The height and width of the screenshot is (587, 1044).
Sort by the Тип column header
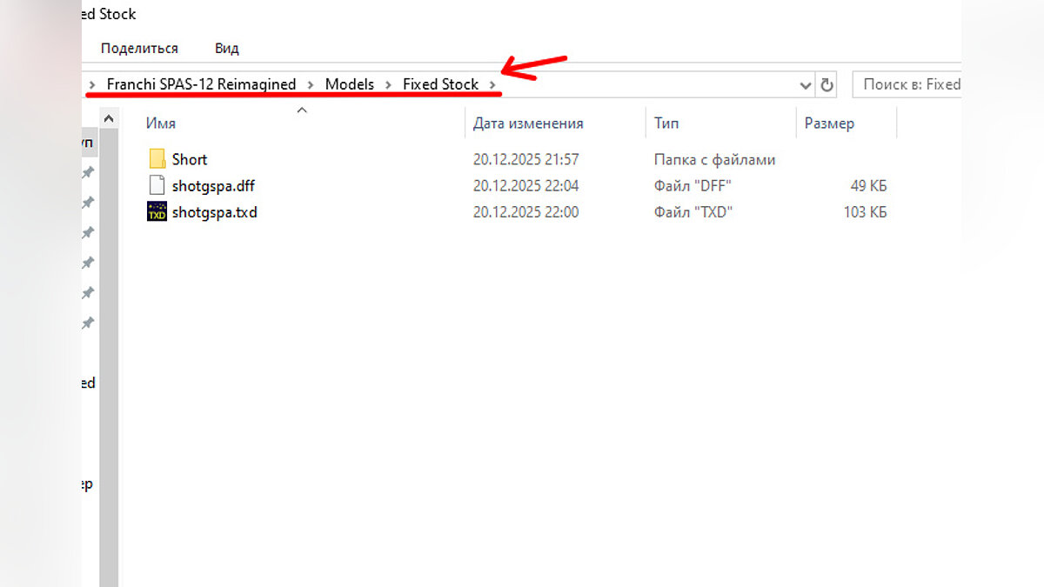666,123
